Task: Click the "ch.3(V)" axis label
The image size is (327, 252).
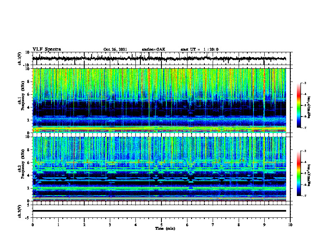Action: pos(20,211)
